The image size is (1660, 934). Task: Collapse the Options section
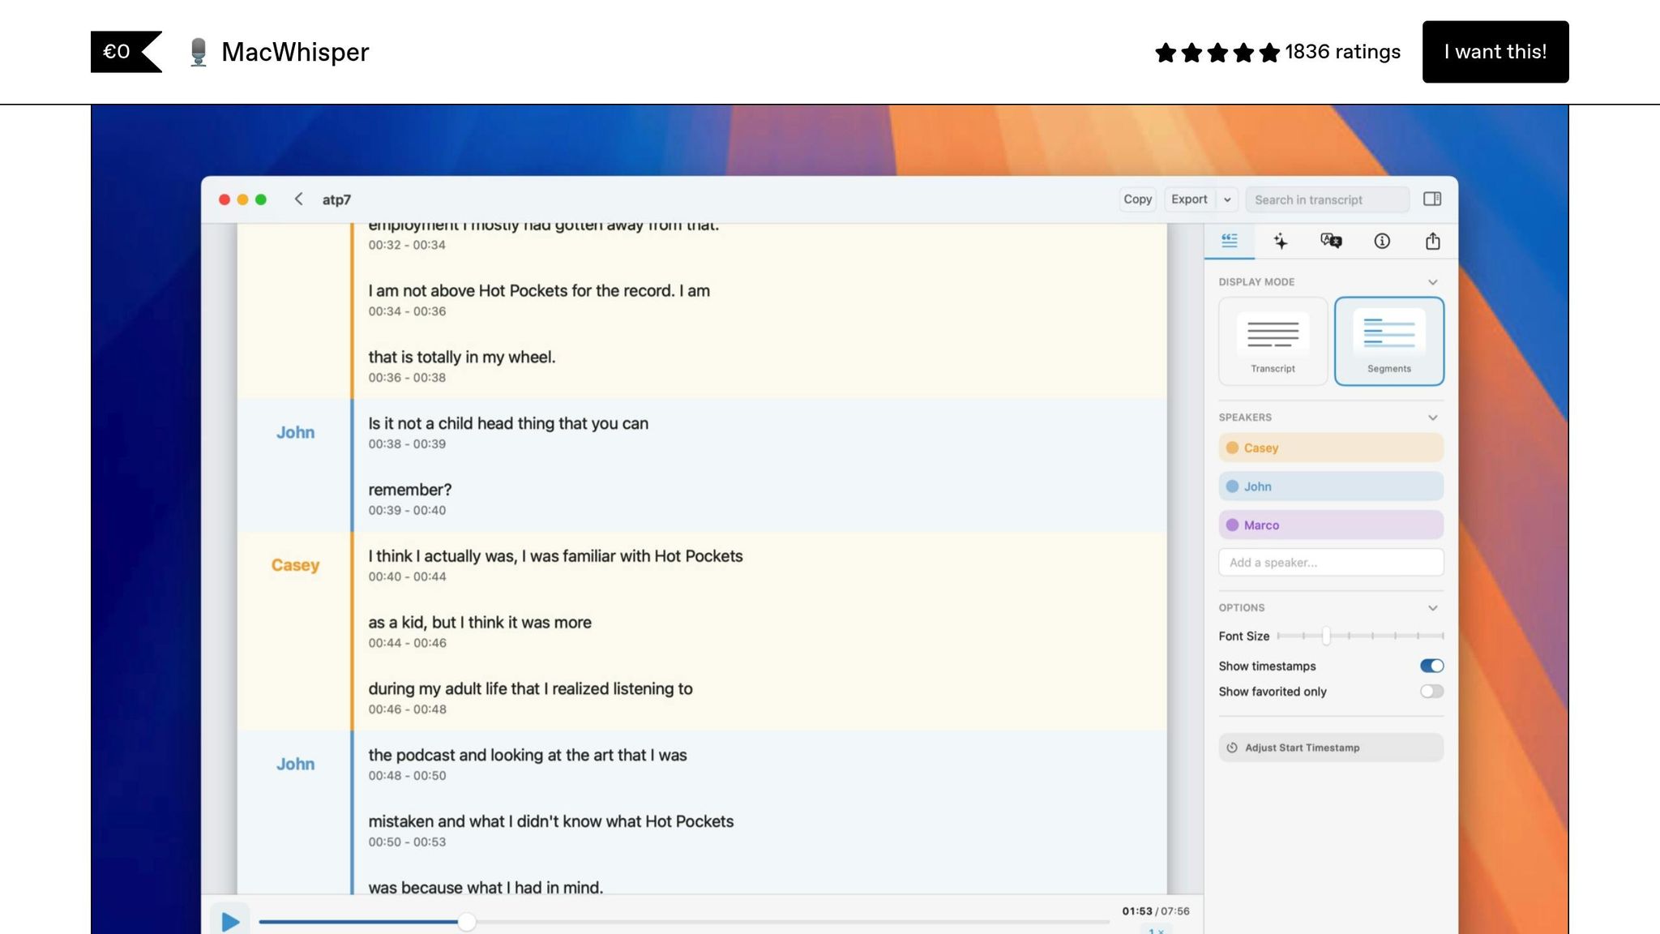point(1432,608)
